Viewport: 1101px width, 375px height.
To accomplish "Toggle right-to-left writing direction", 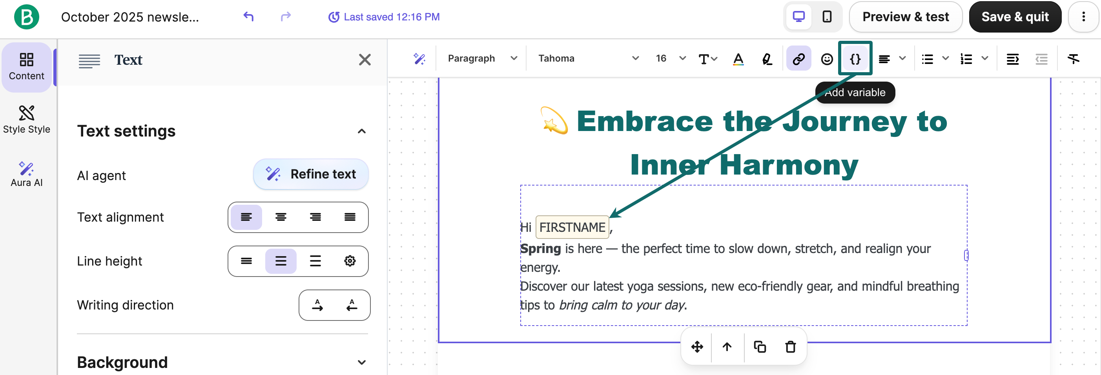I will tap(352, 305).
